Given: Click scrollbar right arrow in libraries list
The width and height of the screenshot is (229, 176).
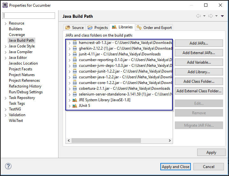Looking at the screenshot, I should [x=170, y=140].
